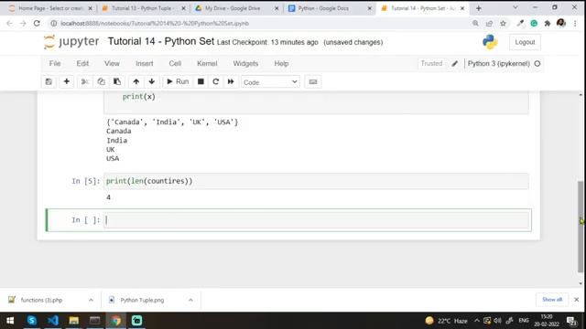Viewport: 586px width, 329px height.
Task: Click Show all downloads
Action: pos(552,300)
